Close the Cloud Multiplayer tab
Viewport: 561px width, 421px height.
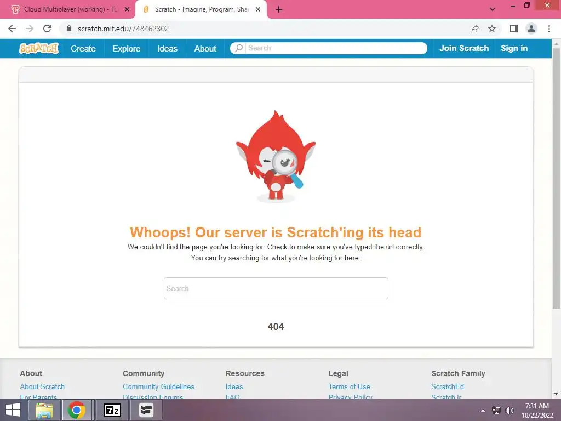click(127, 9)
